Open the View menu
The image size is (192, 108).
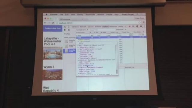(x=73, y=14)
